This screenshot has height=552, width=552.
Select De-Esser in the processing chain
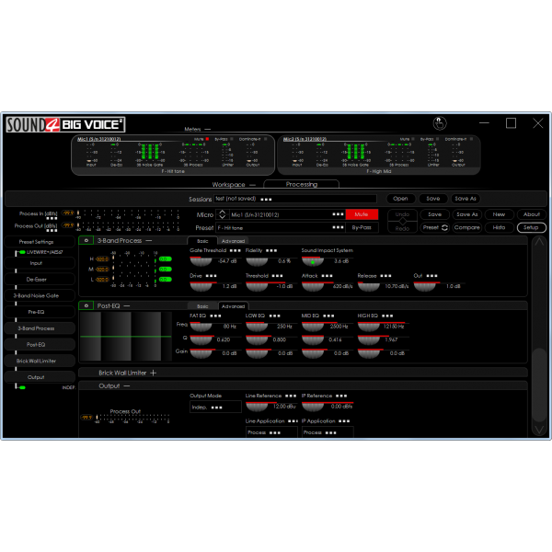coord(40,280)
